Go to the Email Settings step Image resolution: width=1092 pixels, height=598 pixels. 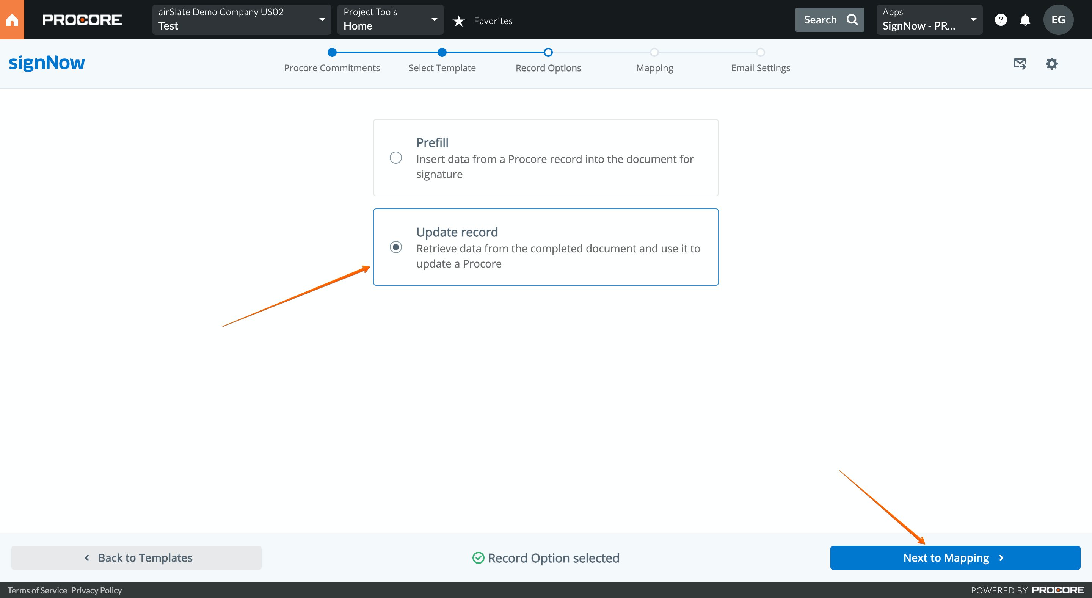[x=761, y=68]
